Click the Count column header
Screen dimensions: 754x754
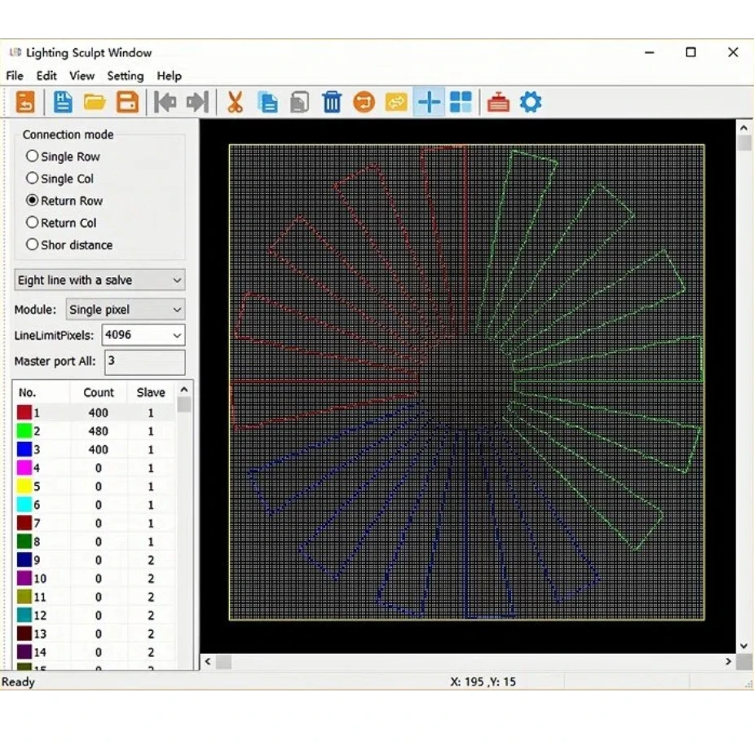99,392
